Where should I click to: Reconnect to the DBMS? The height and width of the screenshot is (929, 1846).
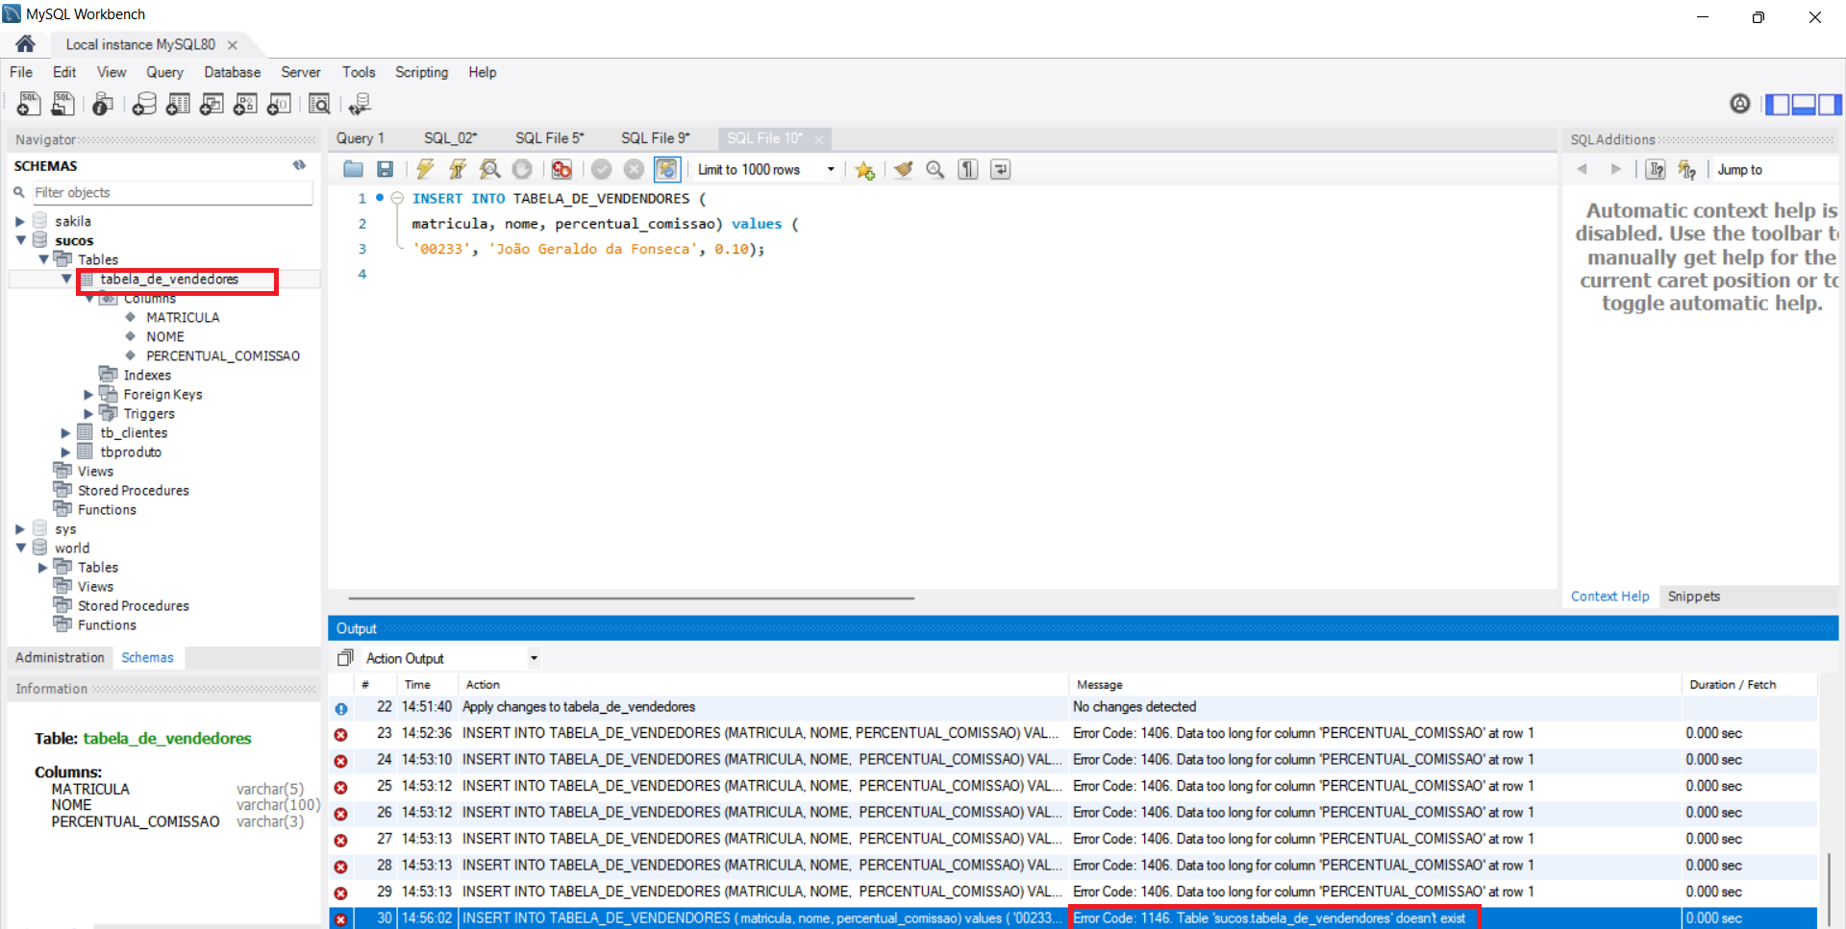(360, 104)
